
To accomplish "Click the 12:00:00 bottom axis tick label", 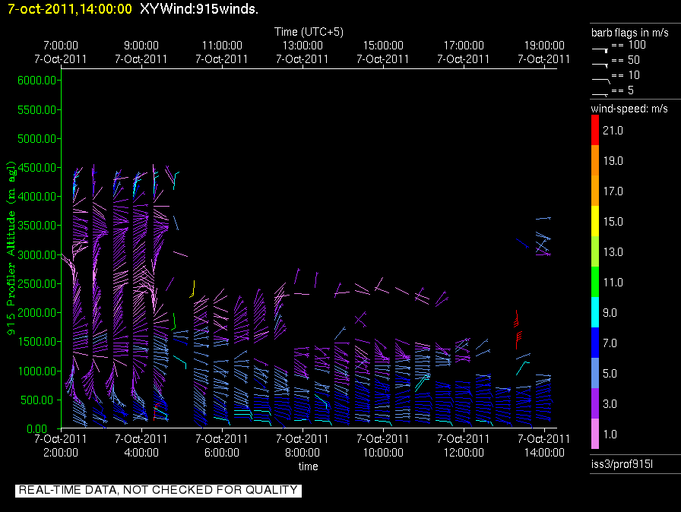I will [464, 453].
